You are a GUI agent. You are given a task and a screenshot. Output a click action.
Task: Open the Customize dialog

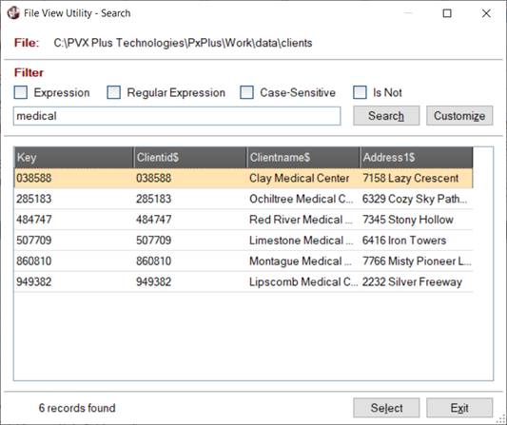tap(459, 116)
